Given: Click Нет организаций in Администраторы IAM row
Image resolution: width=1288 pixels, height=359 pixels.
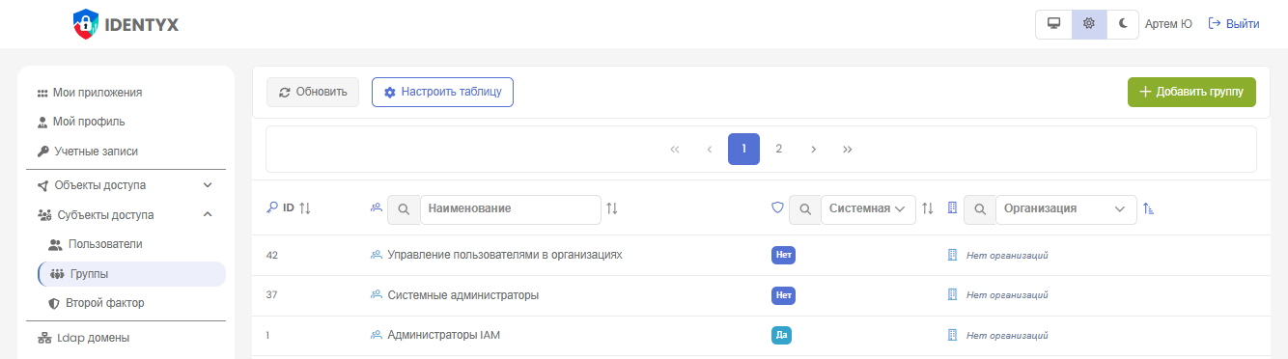Looking at the screenshot, I should click(1007, 336).
